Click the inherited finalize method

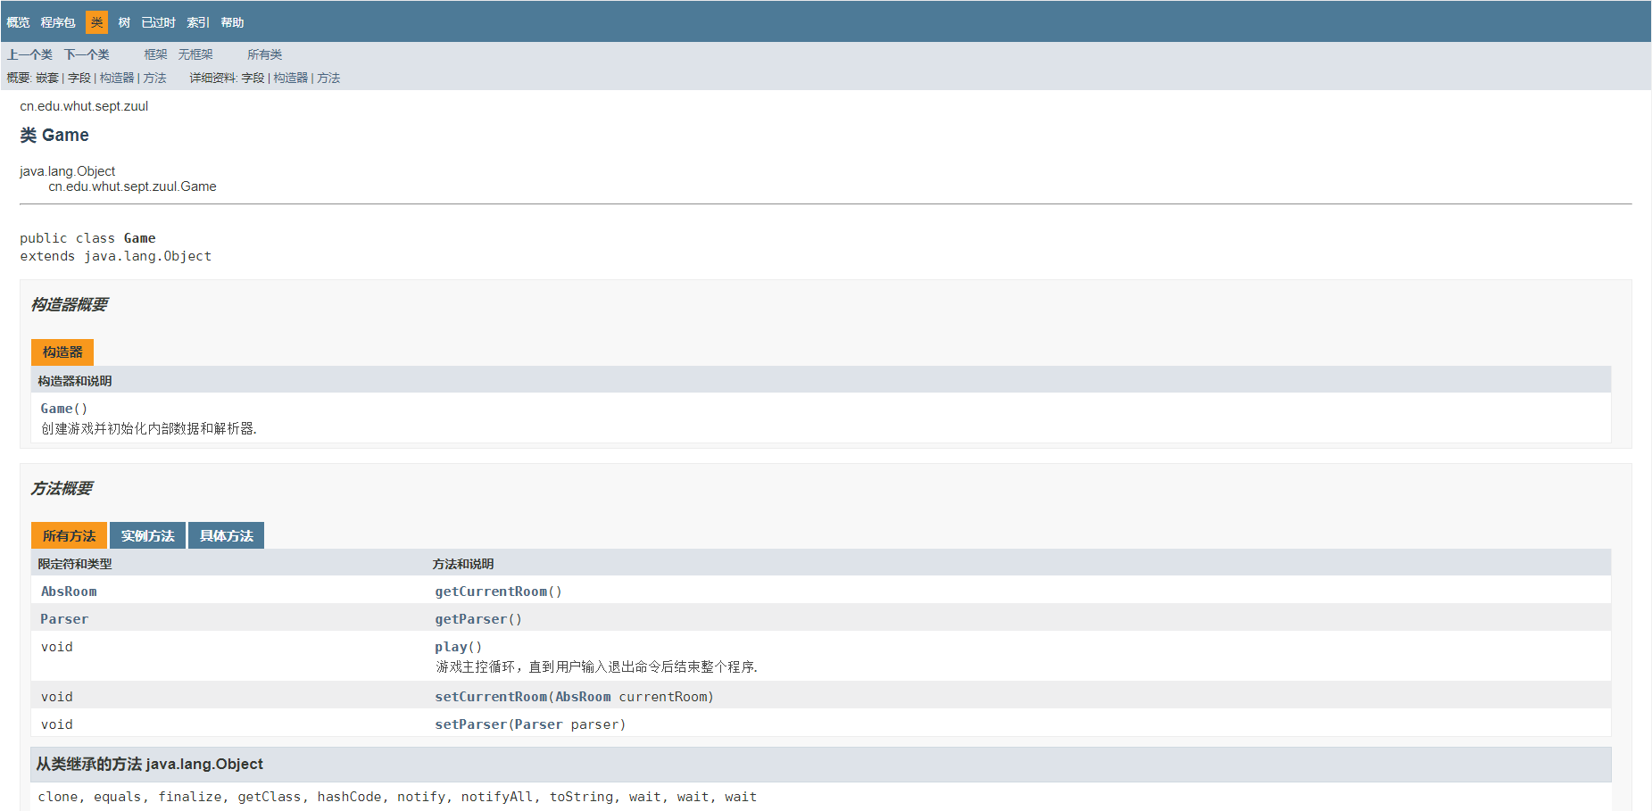point(190,797)
